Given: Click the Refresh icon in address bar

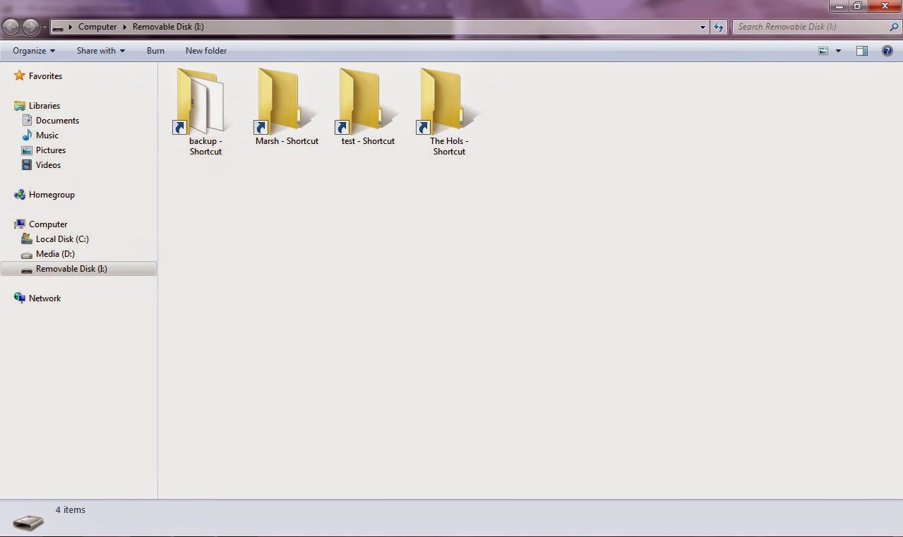Looking at the screenshot, I should 718,26.
